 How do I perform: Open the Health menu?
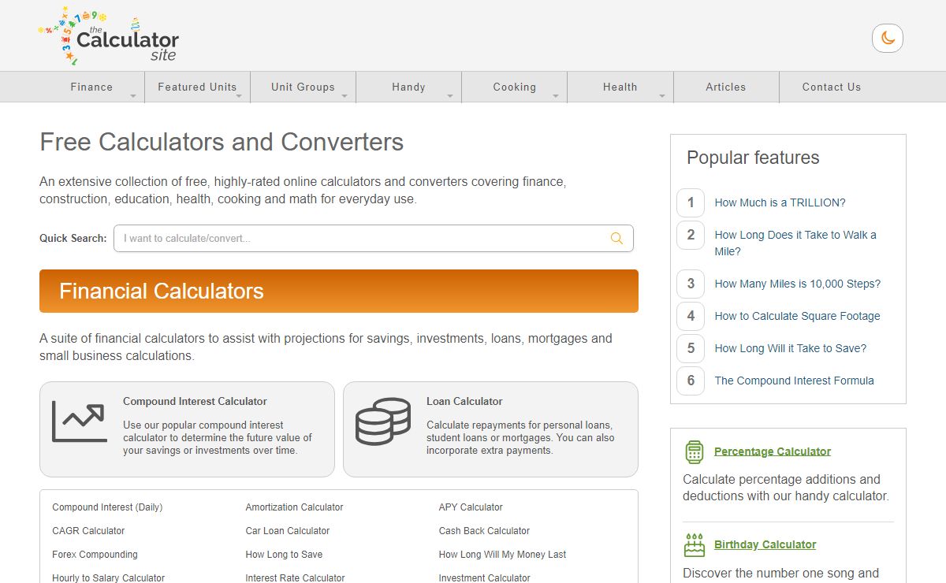coord(620,87)
